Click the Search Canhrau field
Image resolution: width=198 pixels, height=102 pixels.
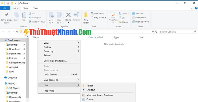pos(178,32)
